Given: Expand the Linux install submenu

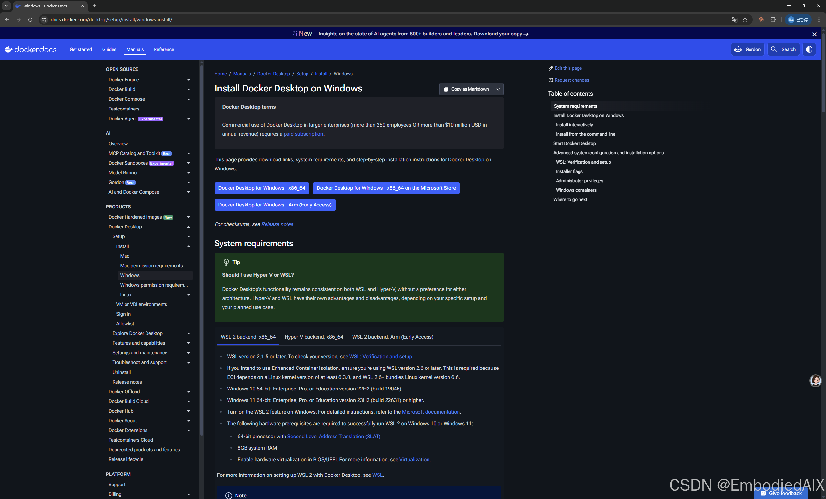Looking at the screenshot, I should 188,295.
